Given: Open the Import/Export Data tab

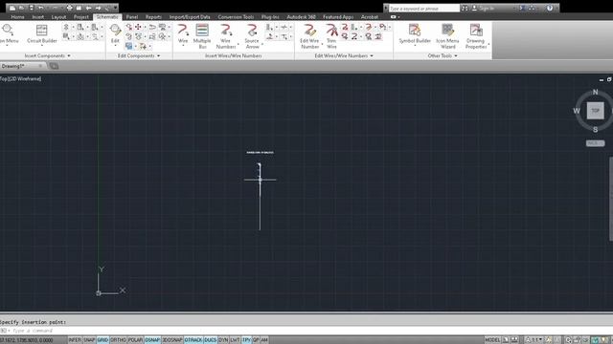Looking at the screenshot, I should pyautogui.click(x=190, y=17).
